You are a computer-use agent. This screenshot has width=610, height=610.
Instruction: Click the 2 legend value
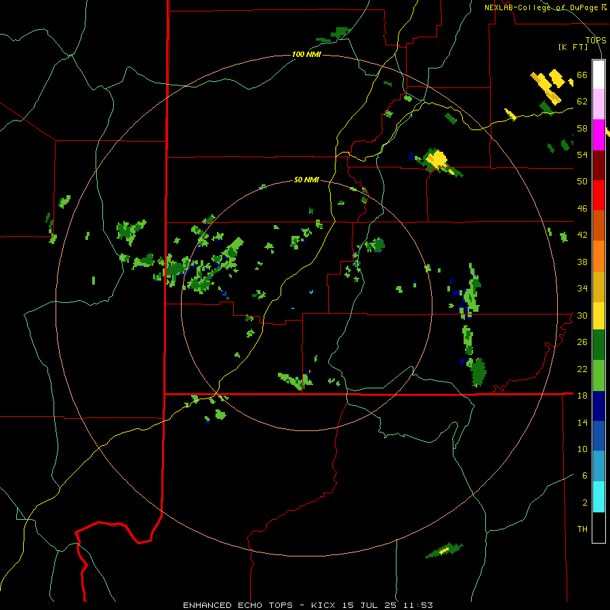pyautogui.click(x=585, y=503)
